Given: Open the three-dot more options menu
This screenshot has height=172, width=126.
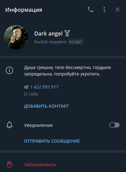Looking at the screenshot, I should (x=104, y=10).
